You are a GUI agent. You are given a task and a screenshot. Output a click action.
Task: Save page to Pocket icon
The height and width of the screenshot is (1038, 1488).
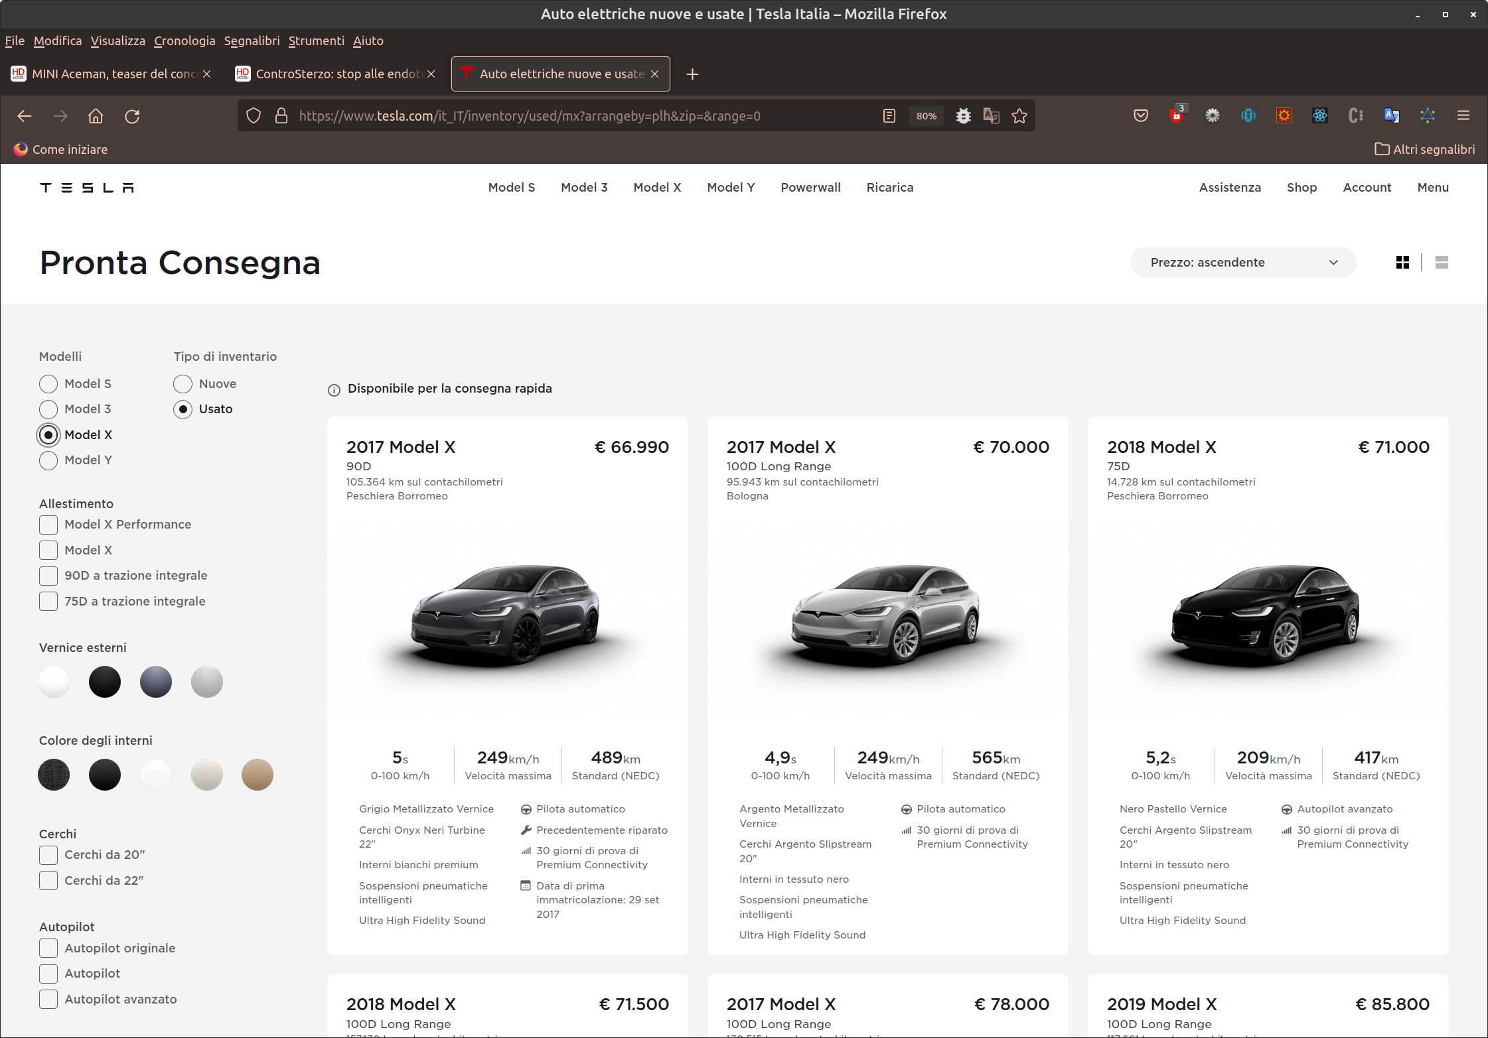tap(1141, 116)
